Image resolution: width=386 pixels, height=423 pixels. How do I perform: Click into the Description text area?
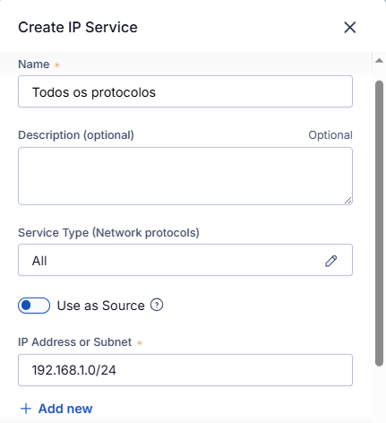tap(185, 176)
